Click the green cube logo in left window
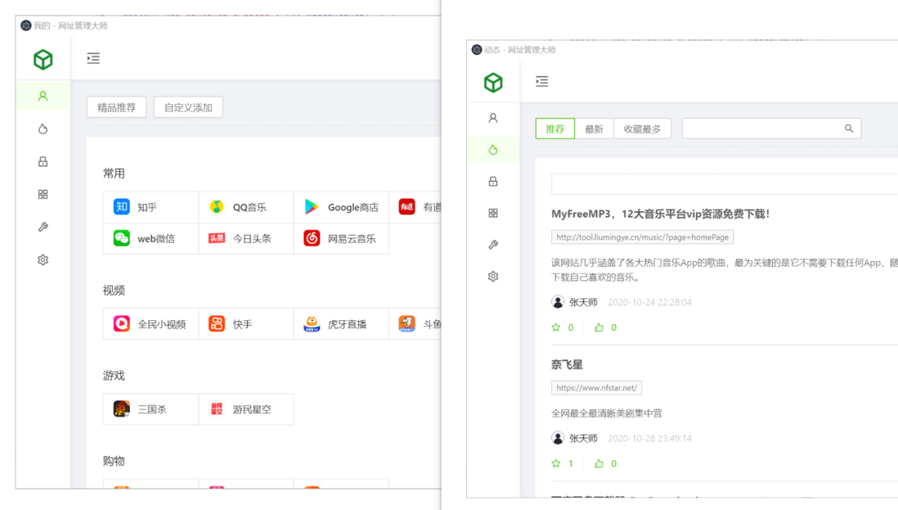The image size is (898, 510). point(43,59)
